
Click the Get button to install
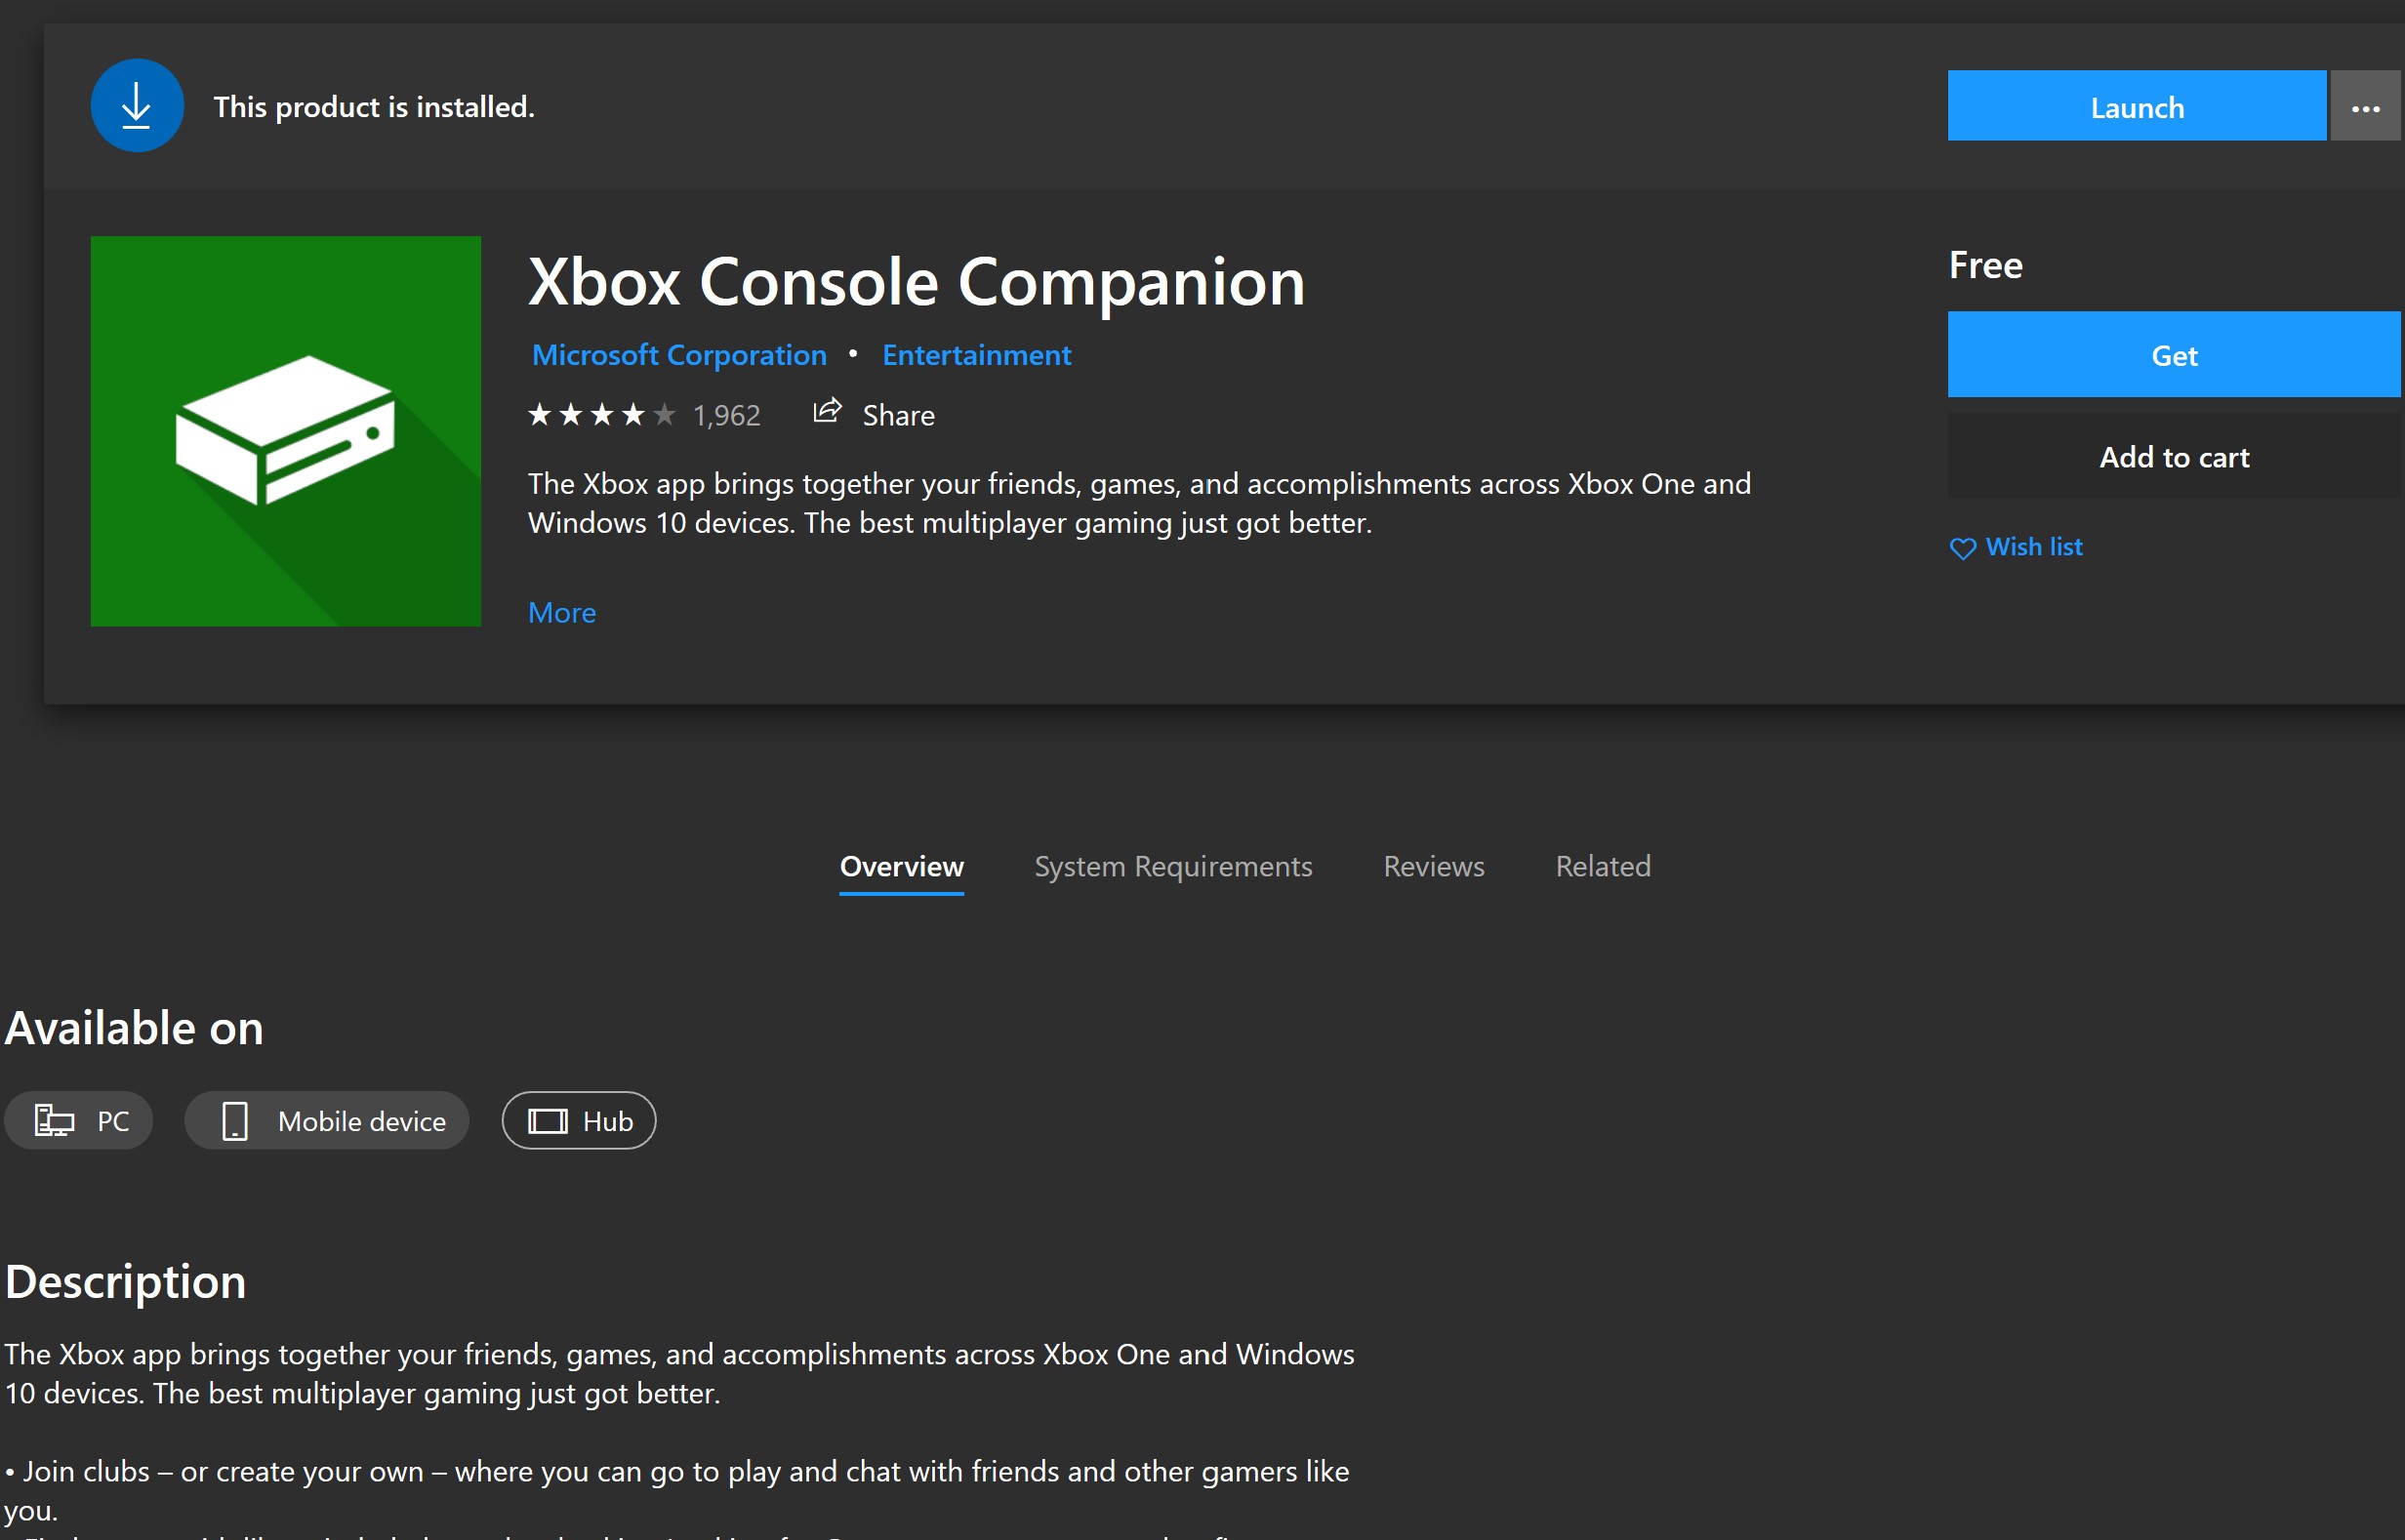[x=2178, y=355]
